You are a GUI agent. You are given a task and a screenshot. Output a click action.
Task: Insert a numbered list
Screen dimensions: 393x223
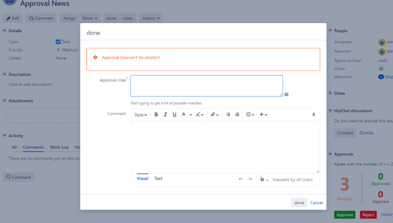coord(237,115)
